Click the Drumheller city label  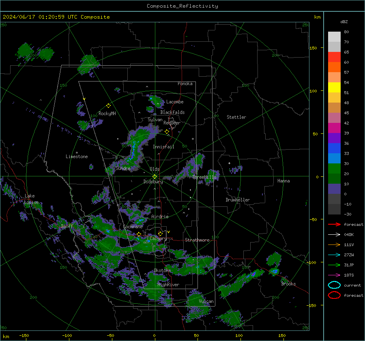(238, 200)
